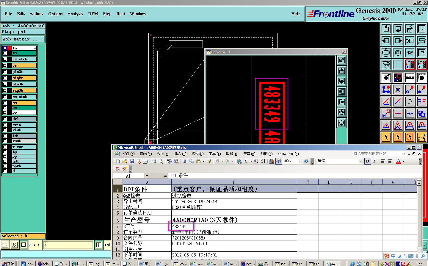The height and width of the screenshot is (266, 428).
Task: Select the rotate arrow tool icon
Action: pos(410,101)
